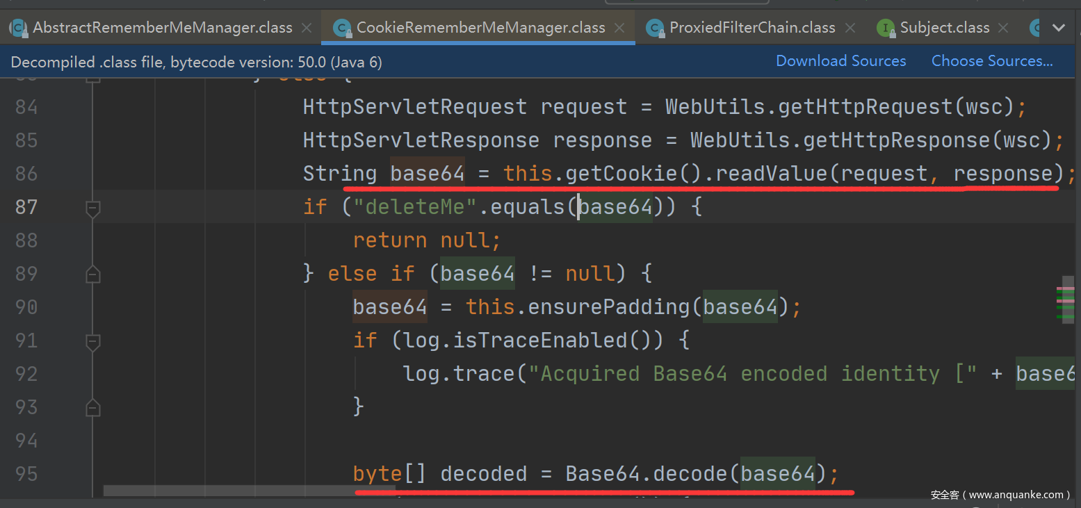The height and width of the screenshot is (508, 1081).
Task: Close the AbstractRememberMeManager.class tab
Action: click(307, 28)
